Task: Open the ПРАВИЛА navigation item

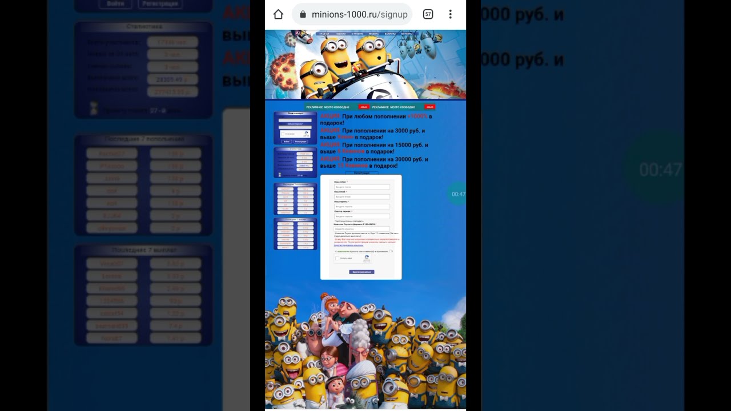Action: click(373, 34)
